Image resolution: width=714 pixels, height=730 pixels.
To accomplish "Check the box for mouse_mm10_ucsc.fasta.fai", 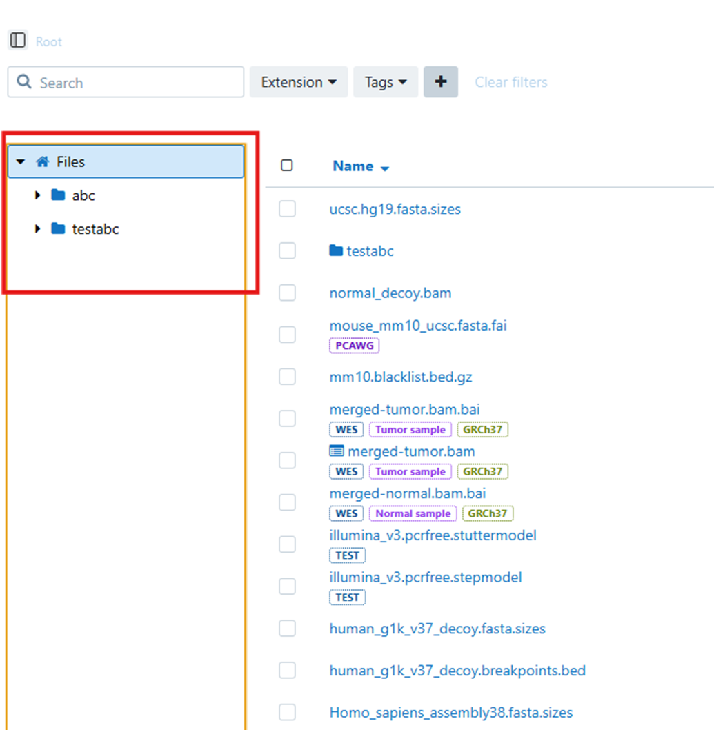I will click(287, 334).
